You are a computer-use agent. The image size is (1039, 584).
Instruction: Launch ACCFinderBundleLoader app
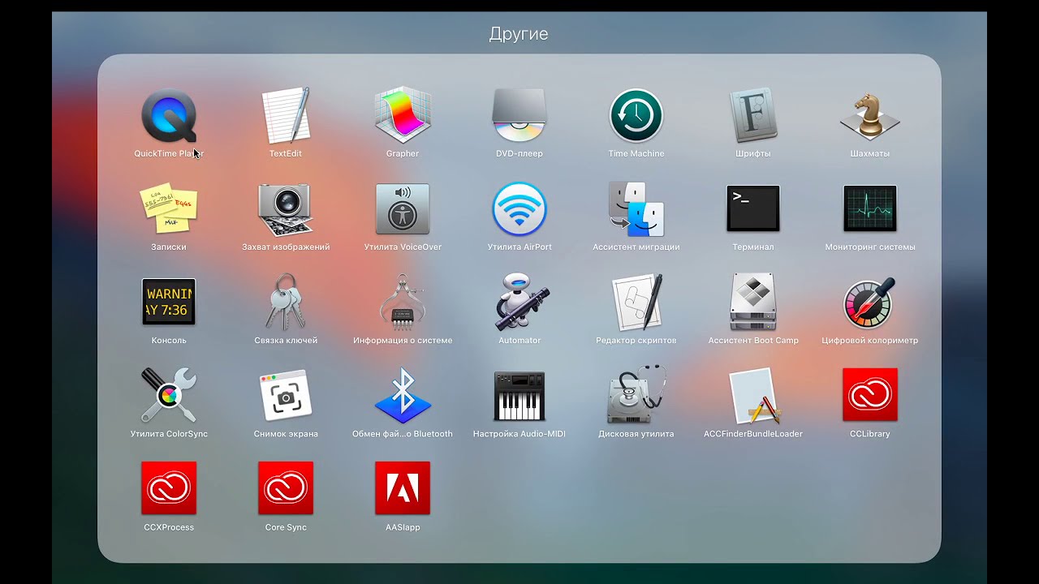point(753,395)
